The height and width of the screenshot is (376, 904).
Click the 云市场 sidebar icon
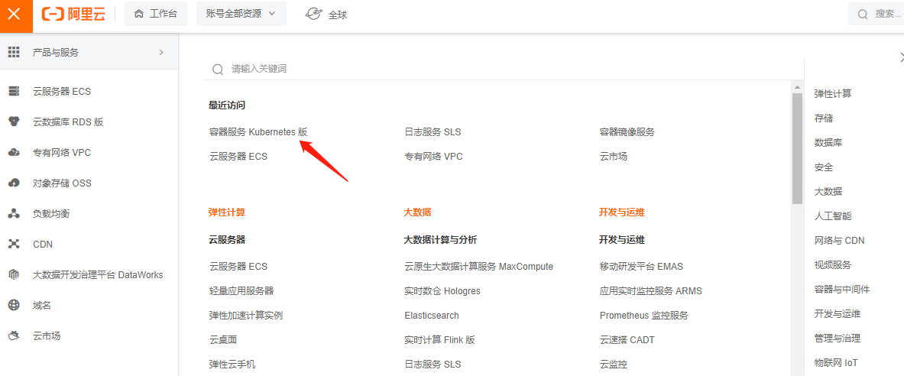click(x=14, y=335)
